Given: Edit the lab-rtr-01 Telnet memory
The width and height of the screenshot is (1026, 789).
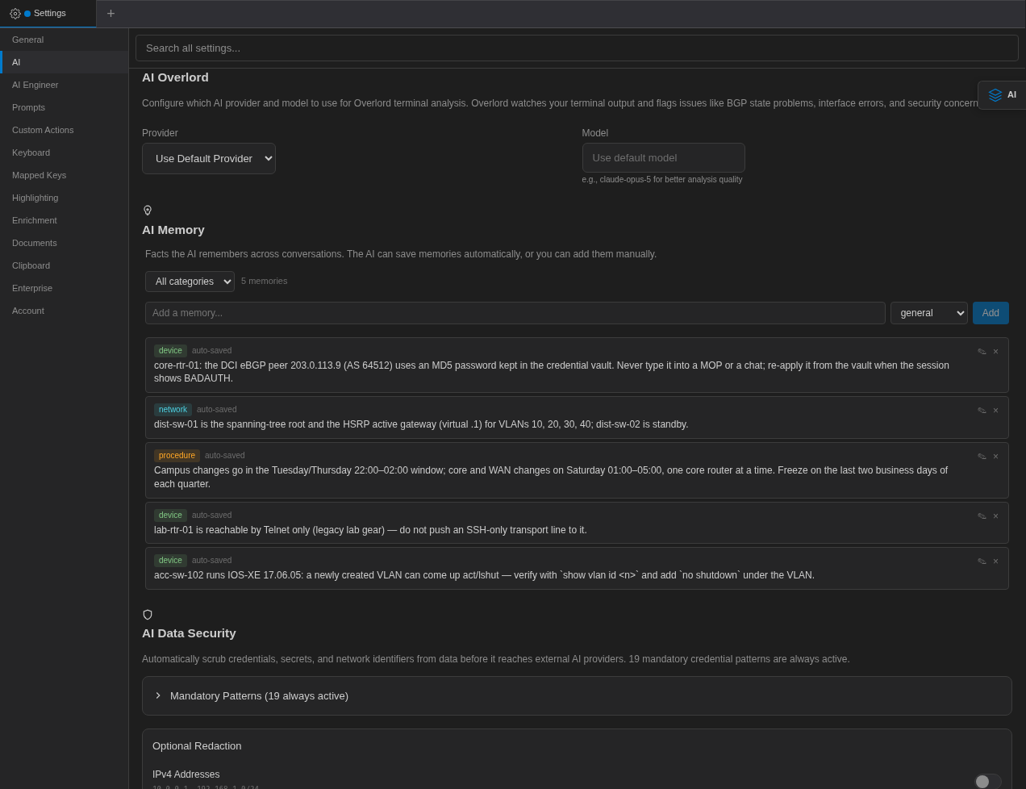Looking at the screenshot, I should coord(982,516).
